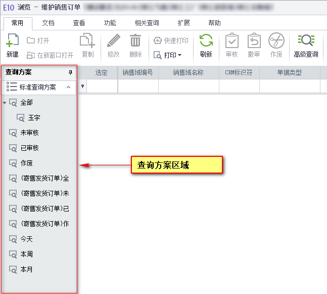Select the 本周 query scheme
The image size is (327, 294).
[26, 254]
